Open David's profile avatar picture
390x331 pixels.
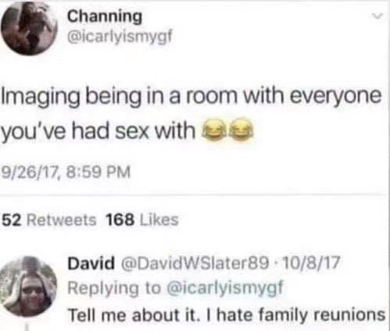click(28, 287)
